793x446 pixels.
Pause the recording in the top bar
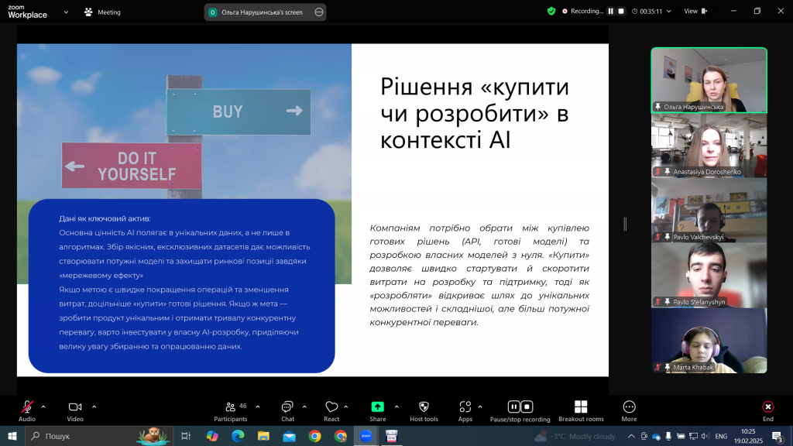click(x=610, y=12)
